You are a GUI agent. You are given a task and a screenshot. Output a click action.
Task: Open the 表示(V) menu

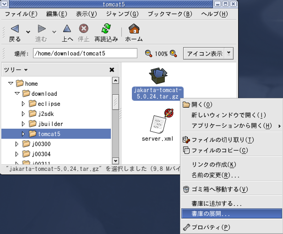86,14
